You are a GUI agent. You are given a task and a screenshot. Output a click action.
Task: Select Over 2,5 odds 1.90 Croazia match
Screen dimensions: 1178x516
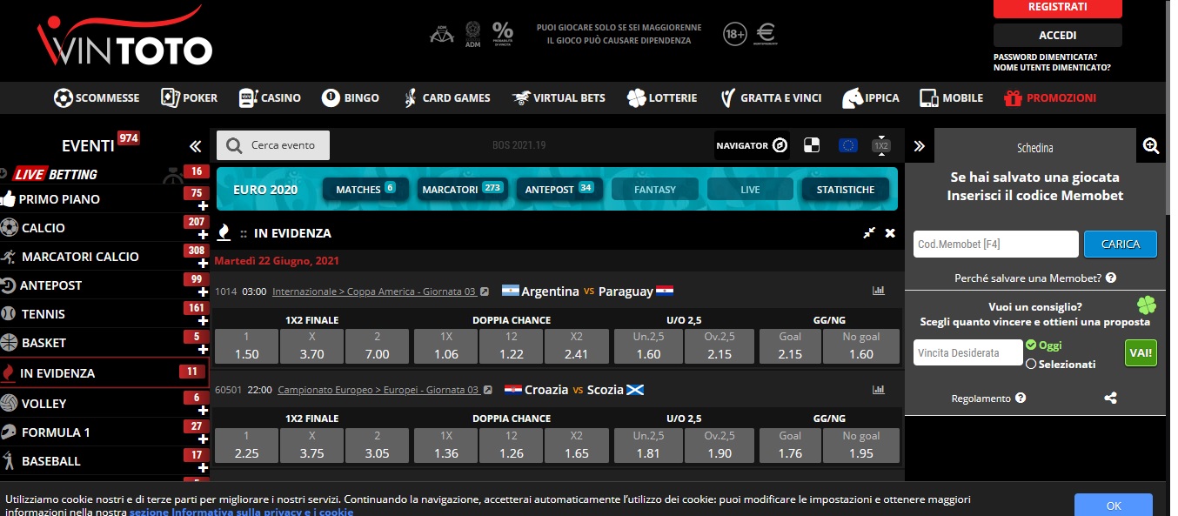click(720, 445)
